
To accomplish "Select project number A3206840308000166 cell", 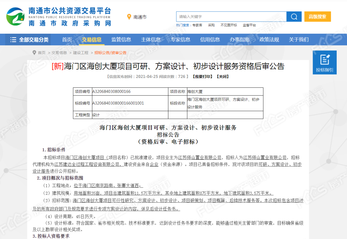I will [130, 92].
